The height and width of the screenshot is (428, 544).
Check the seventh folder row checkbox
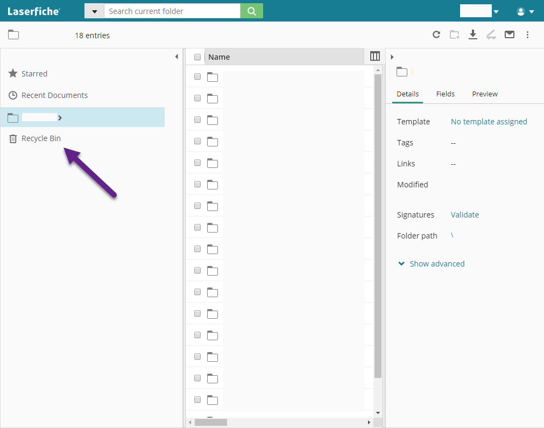pos(197,206)
